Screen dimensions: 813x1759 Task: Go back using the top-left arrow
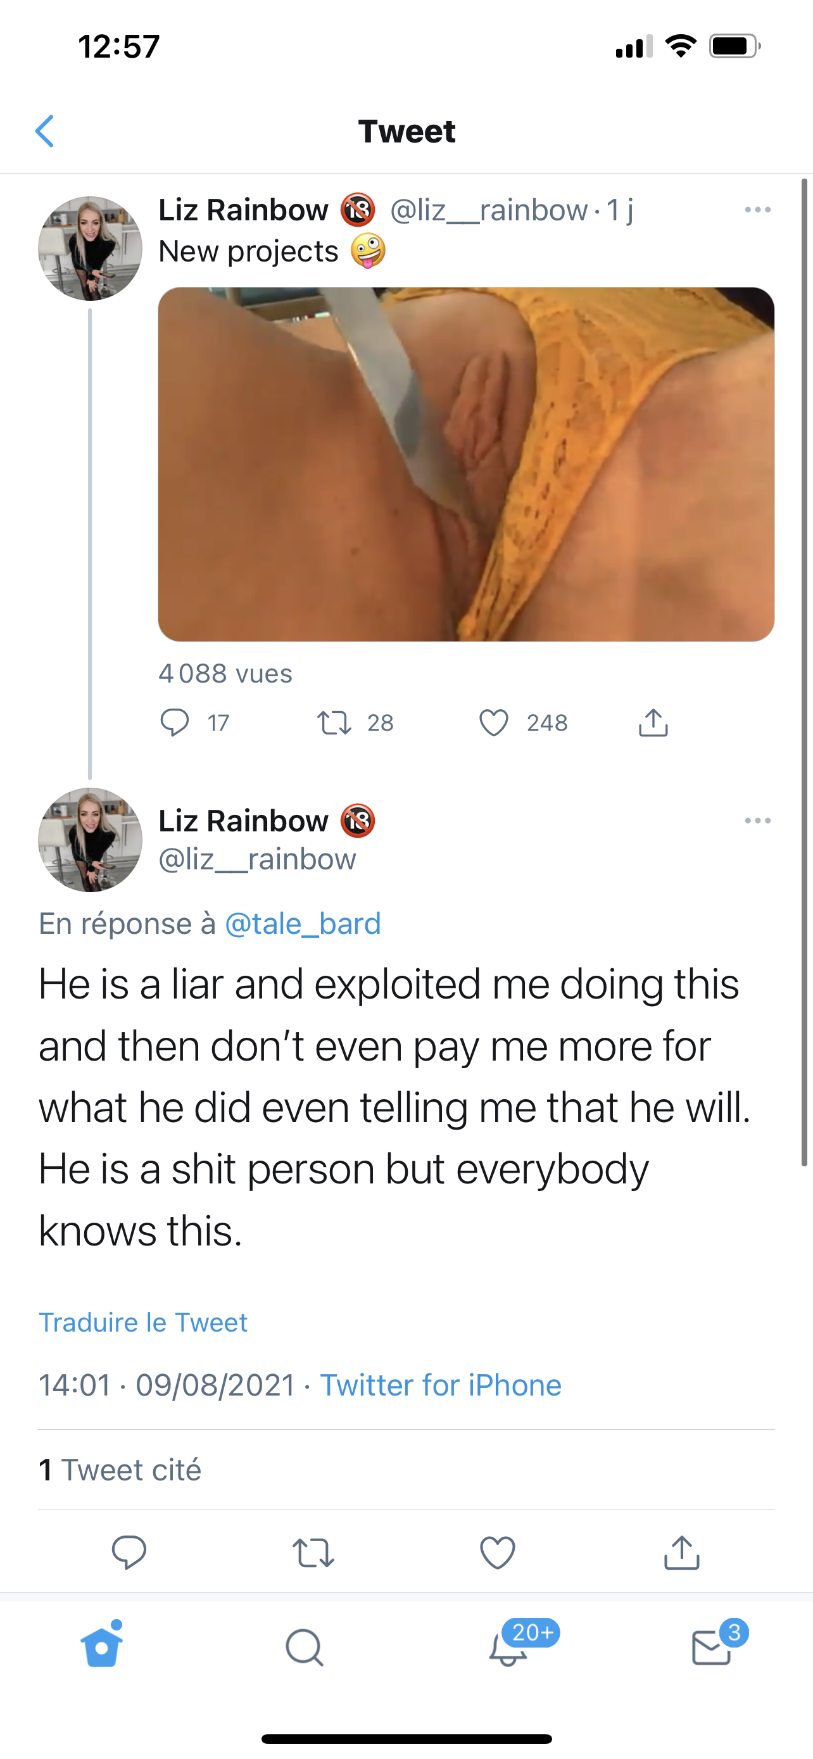tap(45, 131)
